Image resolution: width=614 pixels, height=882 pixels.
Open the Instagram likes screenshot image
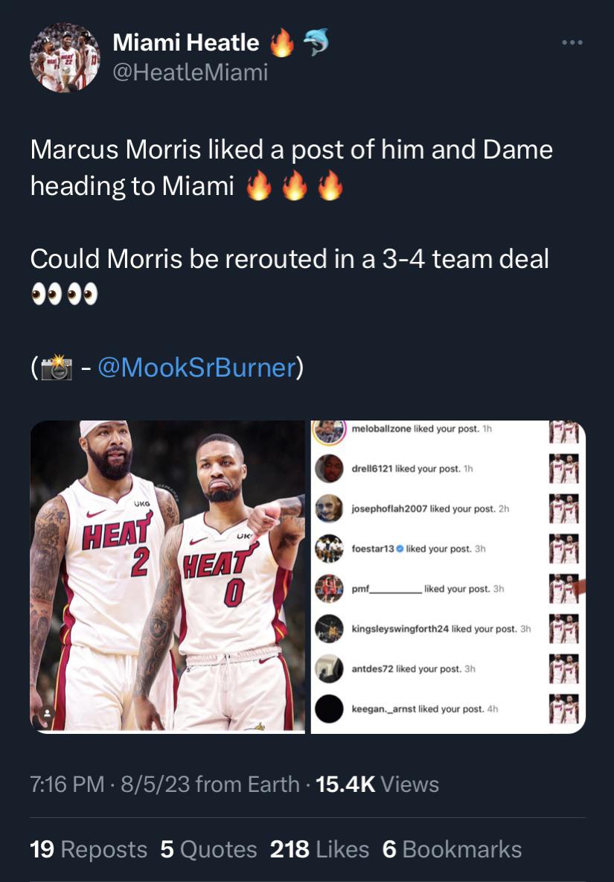(448, 577)
